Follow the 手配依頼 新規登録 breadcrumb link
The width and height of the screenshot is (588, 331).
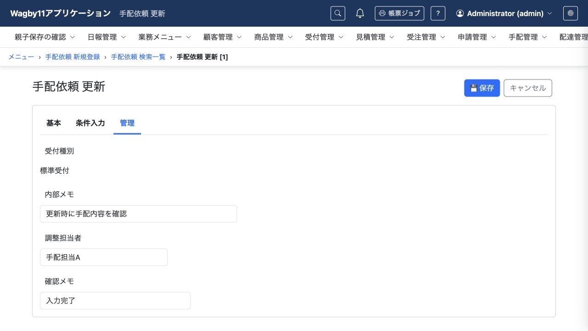tap(73, 57)
